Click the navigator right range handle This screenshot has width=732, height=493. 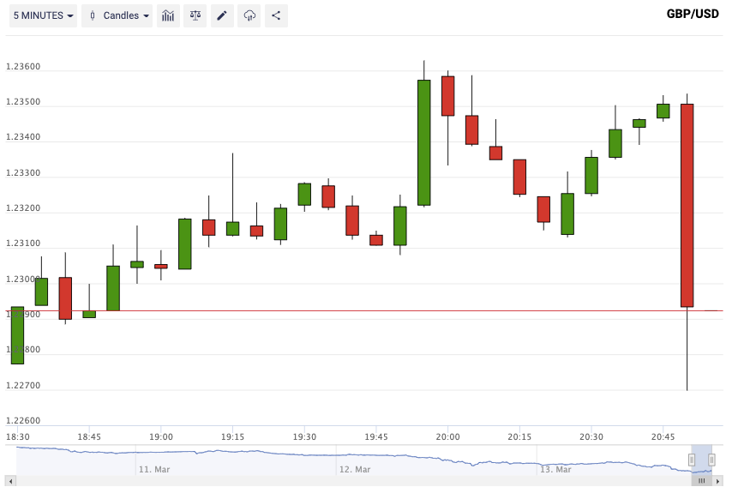pos(711,460)
